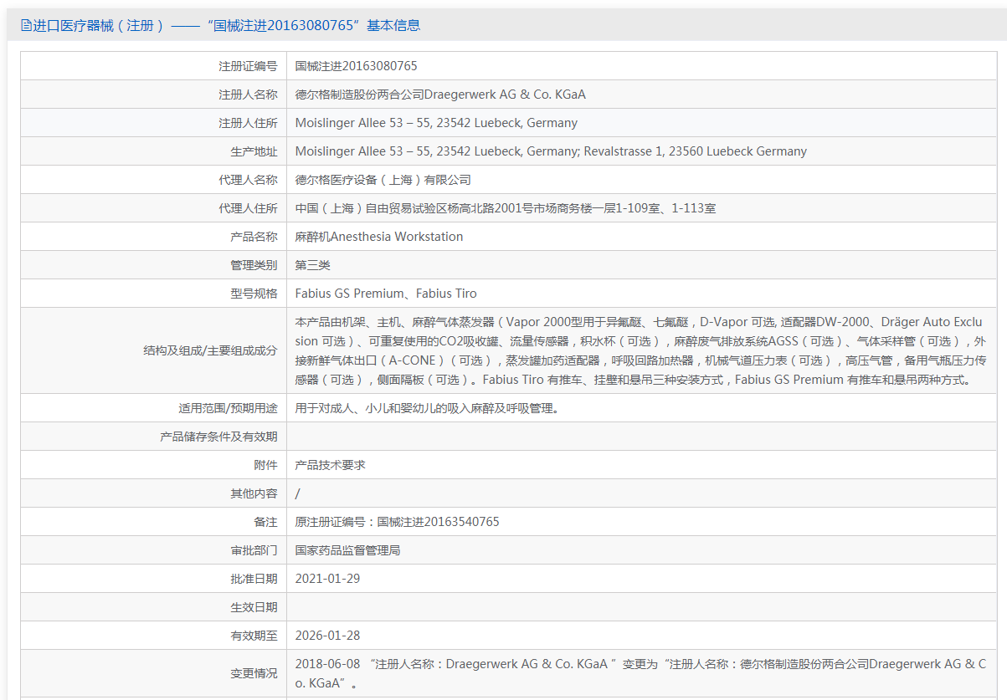The width and height of the screenshot is (1007, 700).
Task: Click the 注册人住所 label
Action: click(248, 123)
